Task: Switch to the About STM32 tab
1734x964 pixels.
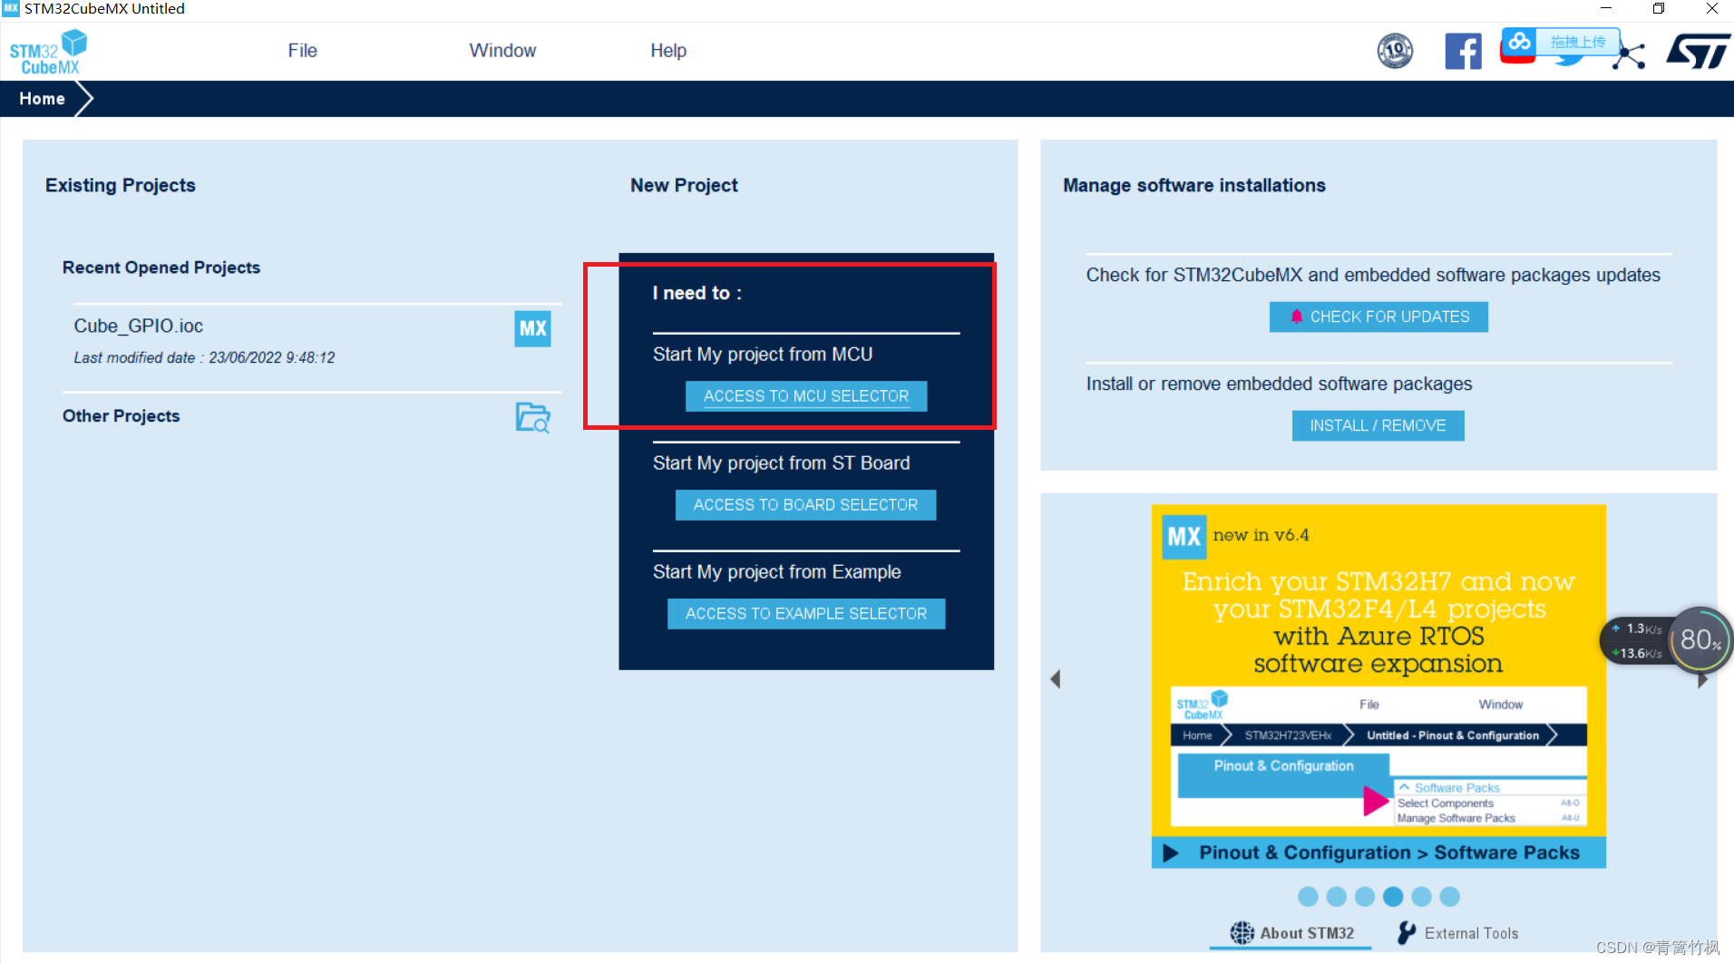Action: tap(1291, 933)
